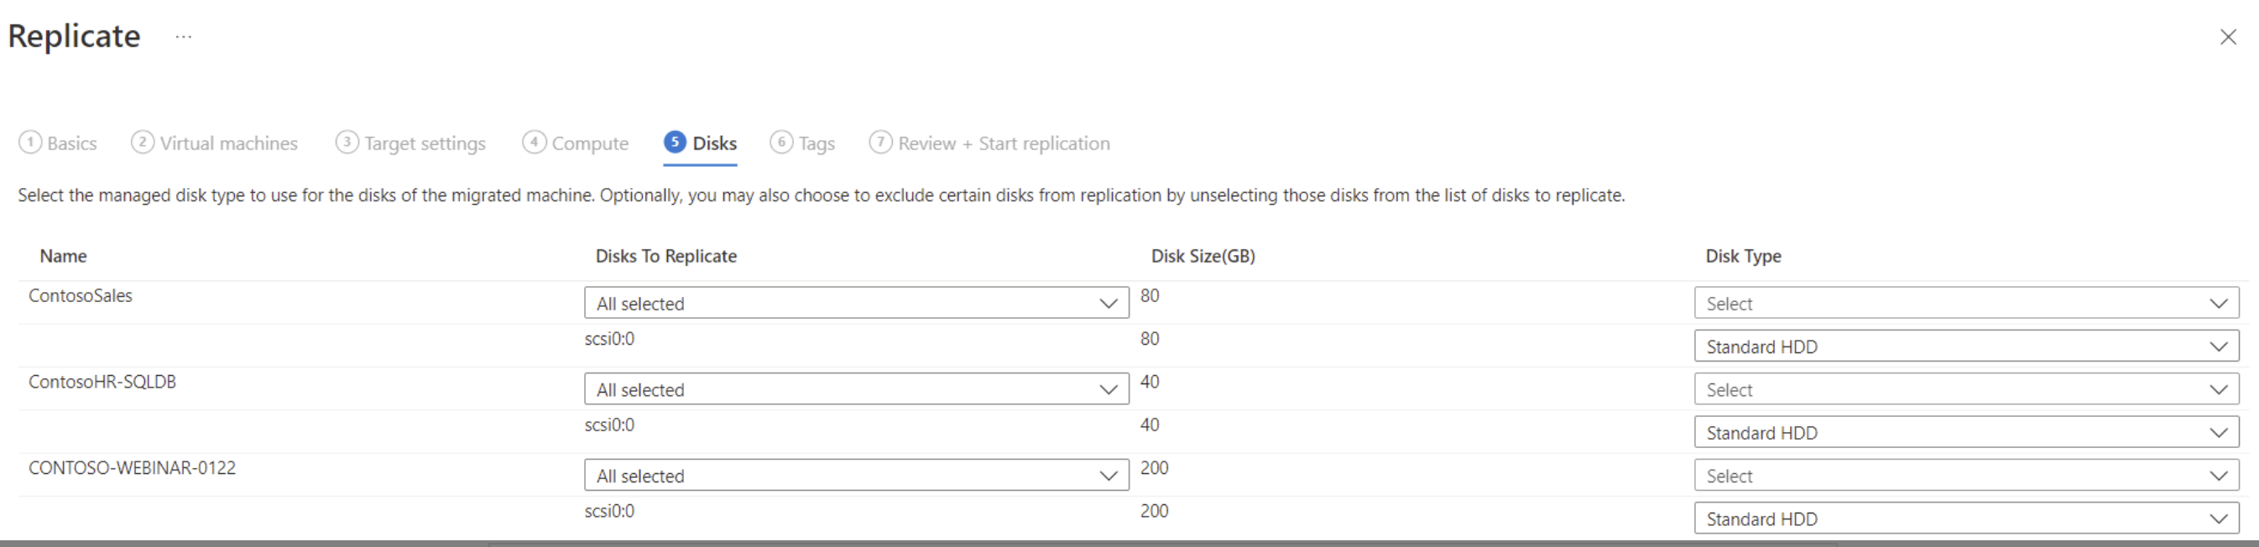This screenshot has width=2259, height=547.
Task: Click the step 7 Review circle icon
Action: point(880,142)
